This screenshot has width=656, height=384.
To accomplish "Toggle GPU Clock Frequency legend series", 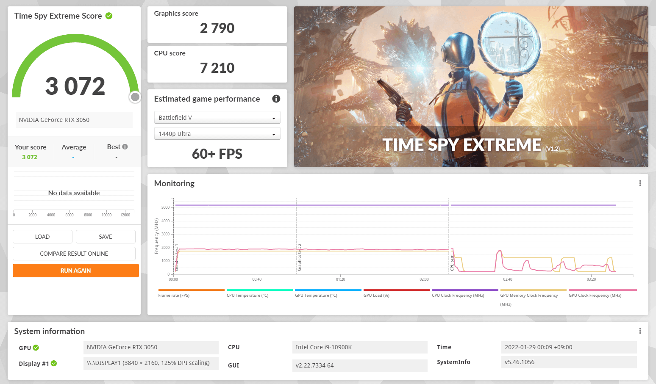I will [603, 293].
